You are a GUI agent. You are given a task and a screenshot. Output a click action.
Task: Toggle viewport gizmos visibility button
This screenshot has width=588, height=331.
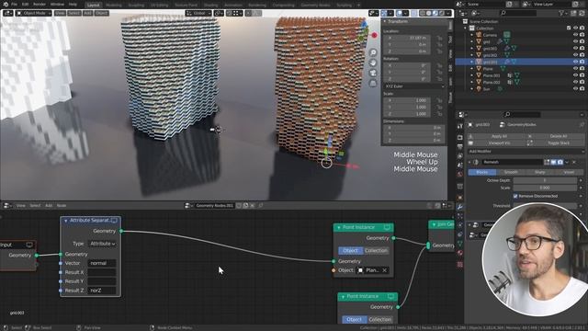coord(384,13)
